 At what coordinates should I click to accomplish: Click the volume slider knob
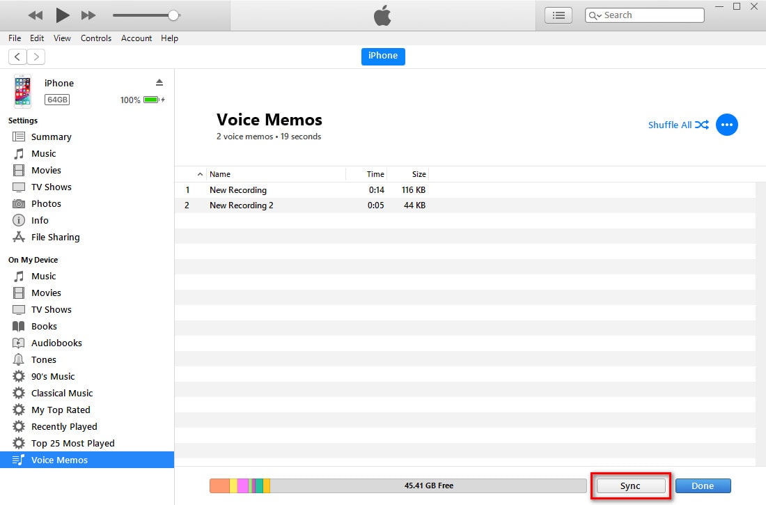[x=173, y=15]
